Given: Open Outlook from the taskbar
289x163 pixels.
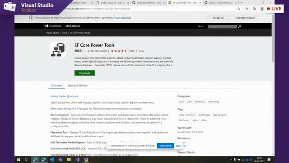Looking at the screenshot, I should pos(52,160).
